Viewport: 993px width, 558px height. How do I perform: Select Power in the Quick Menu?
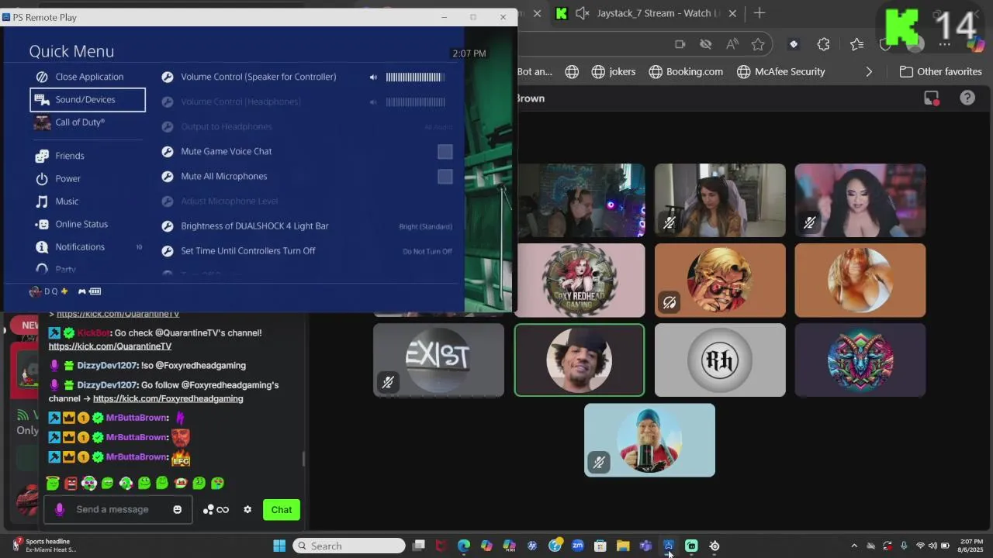[x=67, y=178]
